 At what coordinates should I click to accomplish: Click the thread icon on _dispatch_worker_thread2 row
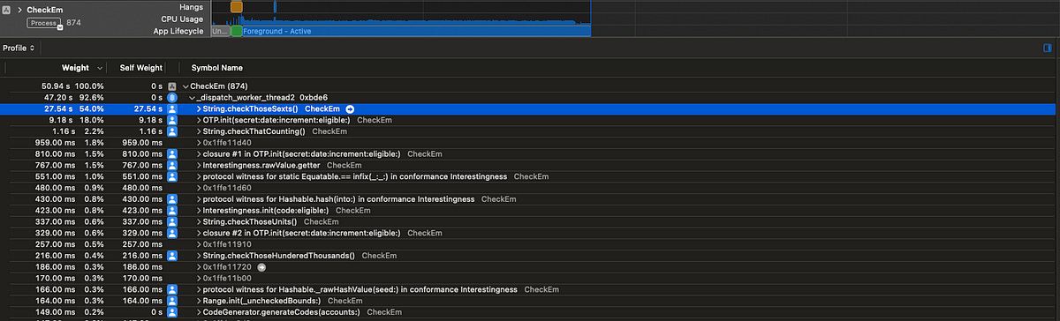click(x=172, y=97)
